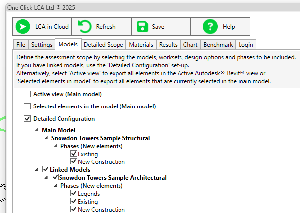Toggle the Linked Models checkbox
The image size is (300, 213).
click(x=46, y=169)
